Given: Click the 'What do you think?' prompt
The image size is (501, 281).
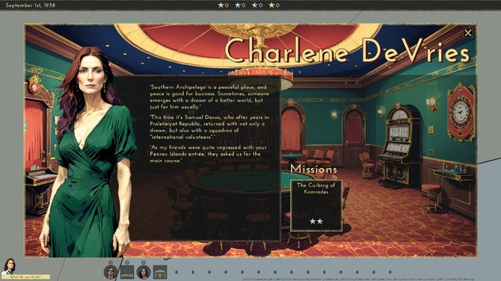Looking at the screenshot, I should click(x=25, y=277).
